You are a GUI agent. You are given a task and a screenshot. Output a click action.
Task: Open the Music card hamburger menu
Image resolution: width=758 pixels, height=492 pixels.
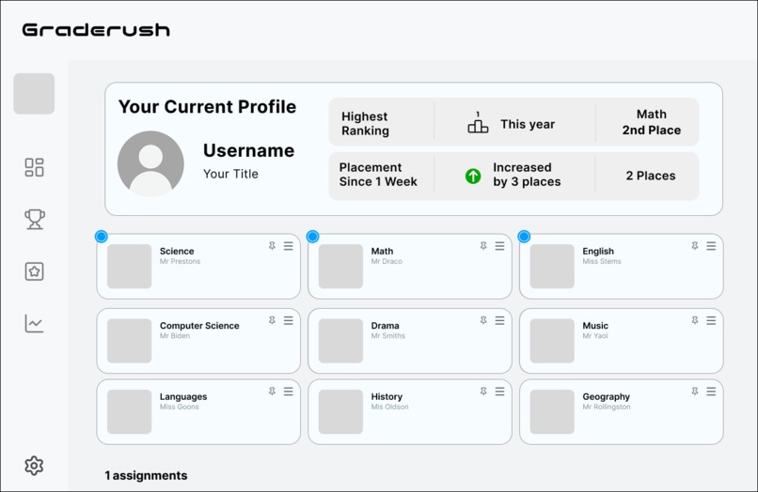711,320
